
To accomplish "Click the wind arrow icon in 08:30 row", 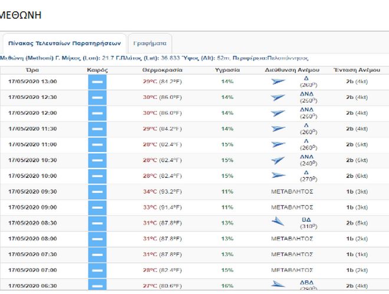I will point(278,222).
